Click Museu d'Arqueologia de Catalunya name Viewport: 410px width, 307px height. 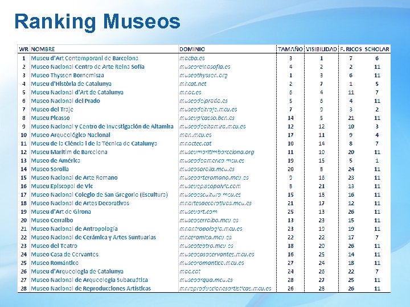[77, 272]
